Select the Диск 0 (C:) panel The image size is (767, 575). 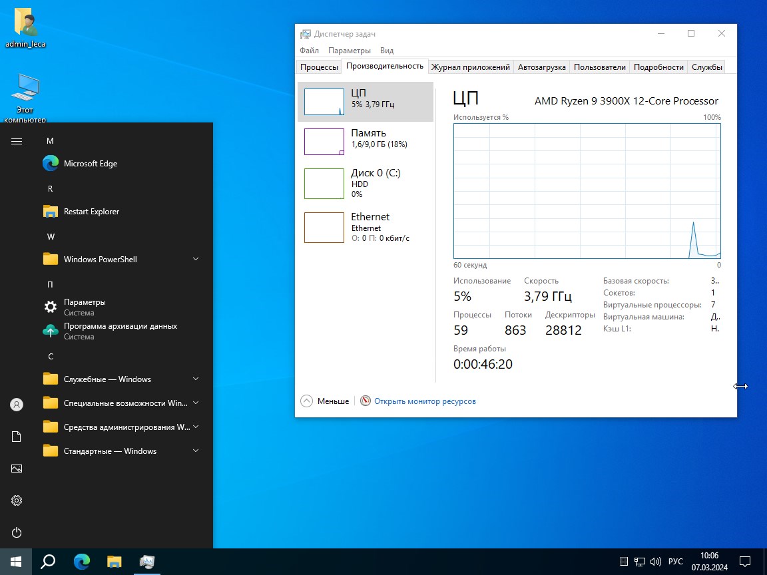[x=365, y=183]
